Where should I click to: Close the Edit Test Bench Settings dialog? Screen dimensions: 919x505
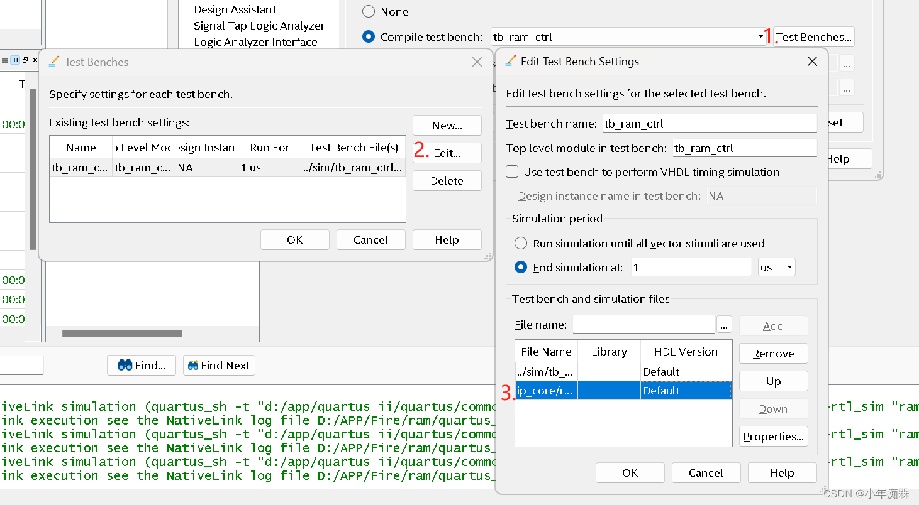[812, 62]
